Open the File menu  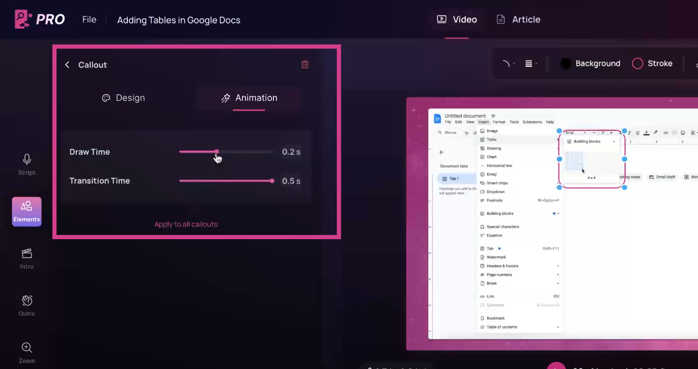[x=89, y=19]
